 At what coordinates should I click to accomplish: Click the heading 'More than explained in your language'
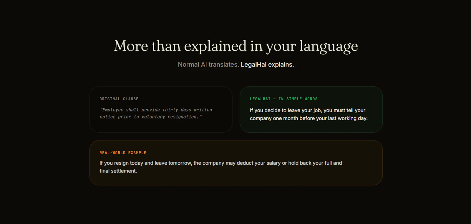(236, 46)
